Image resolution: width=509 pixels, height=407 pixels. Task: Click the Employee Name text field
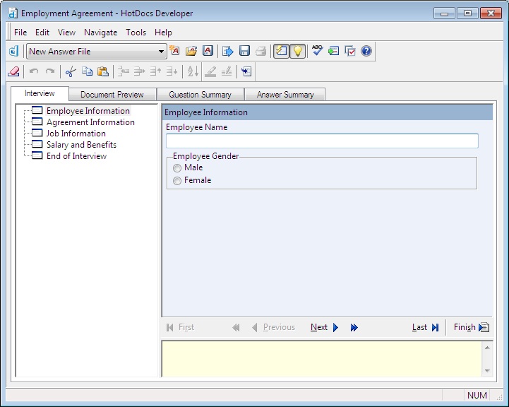[322, 141]
